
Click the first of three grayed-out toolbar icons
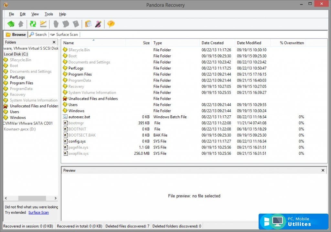tap(56, 24)
